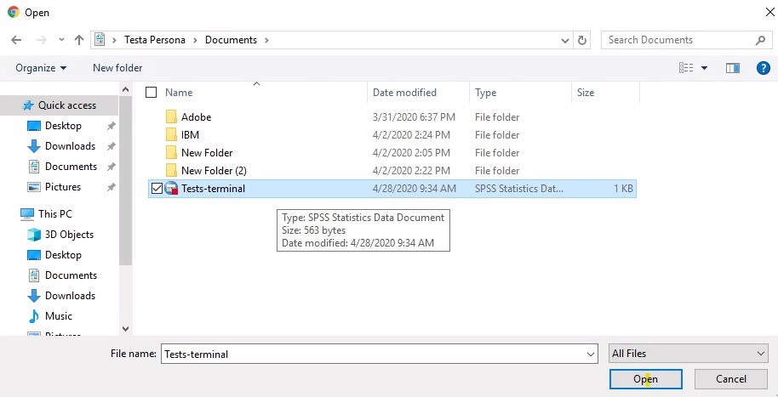Uncheck the Tests-terminal file checkbox
This screenshot has width=778, height=397.
(156, 189)
